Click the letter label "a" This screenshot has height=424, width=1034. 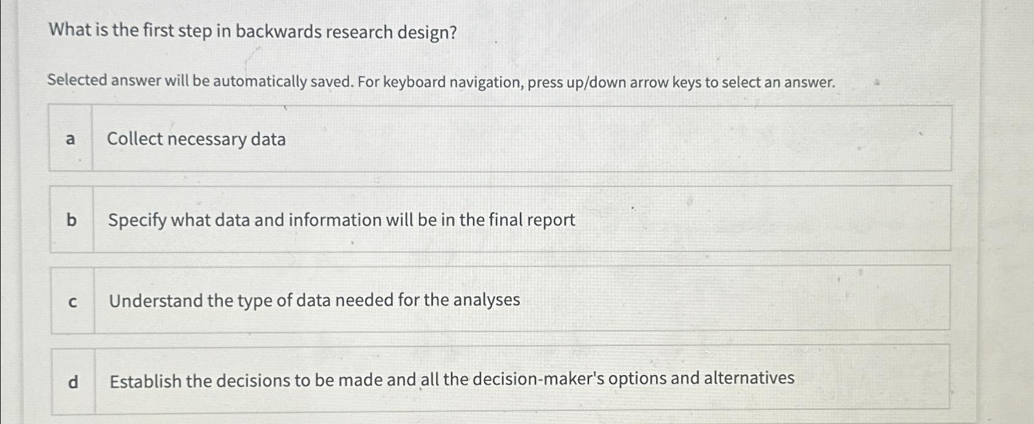[71, 140]
